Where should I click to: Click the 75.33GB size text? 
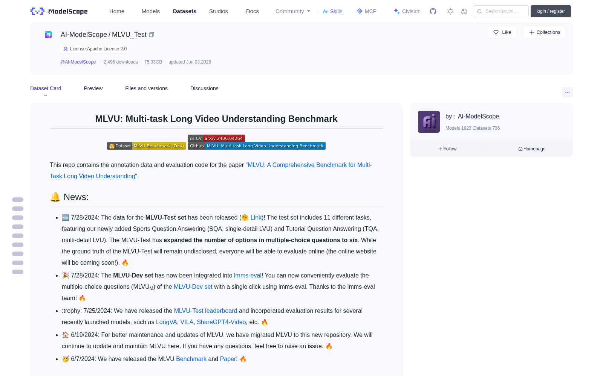153,62
